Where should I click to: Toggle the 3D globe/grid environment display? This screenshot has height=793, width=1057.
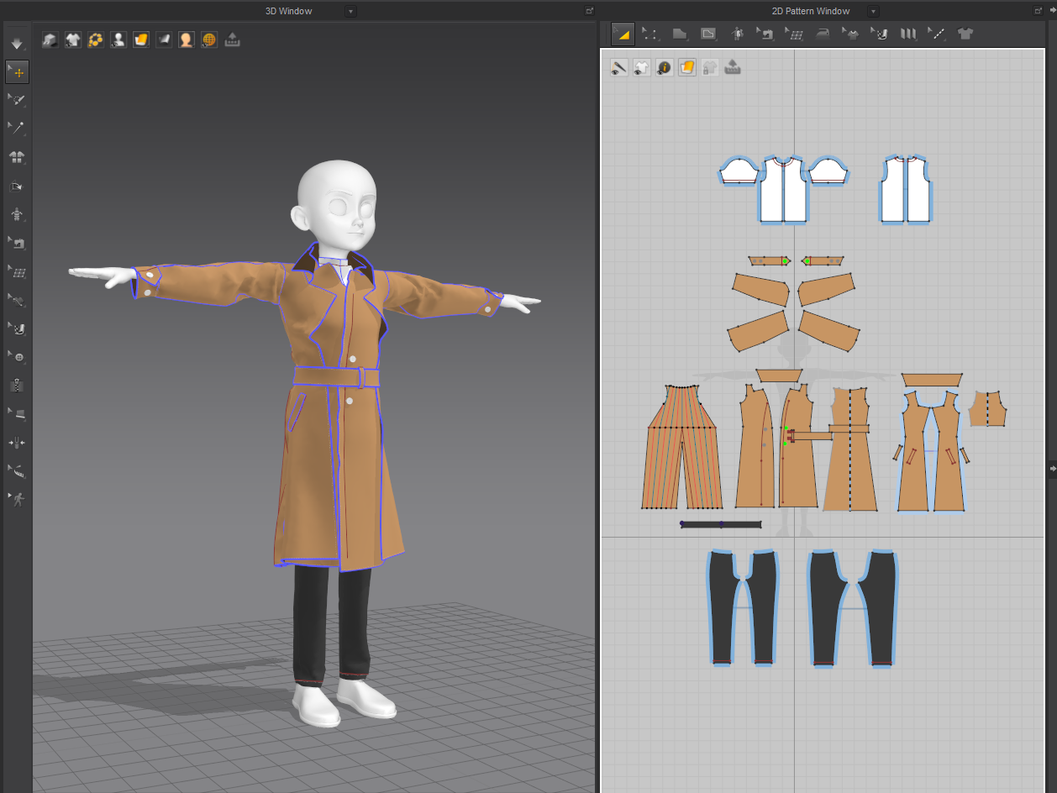(209, 39)
